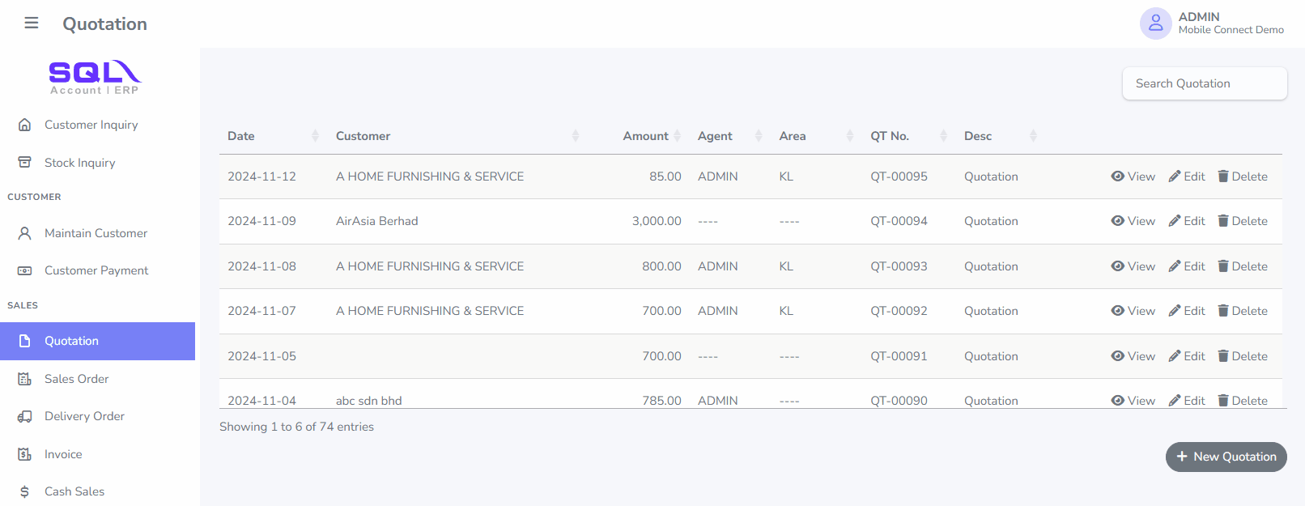1305x506 pixels.
Task: Click the eye View icon for QT-00093
Action: [1117, 266]
